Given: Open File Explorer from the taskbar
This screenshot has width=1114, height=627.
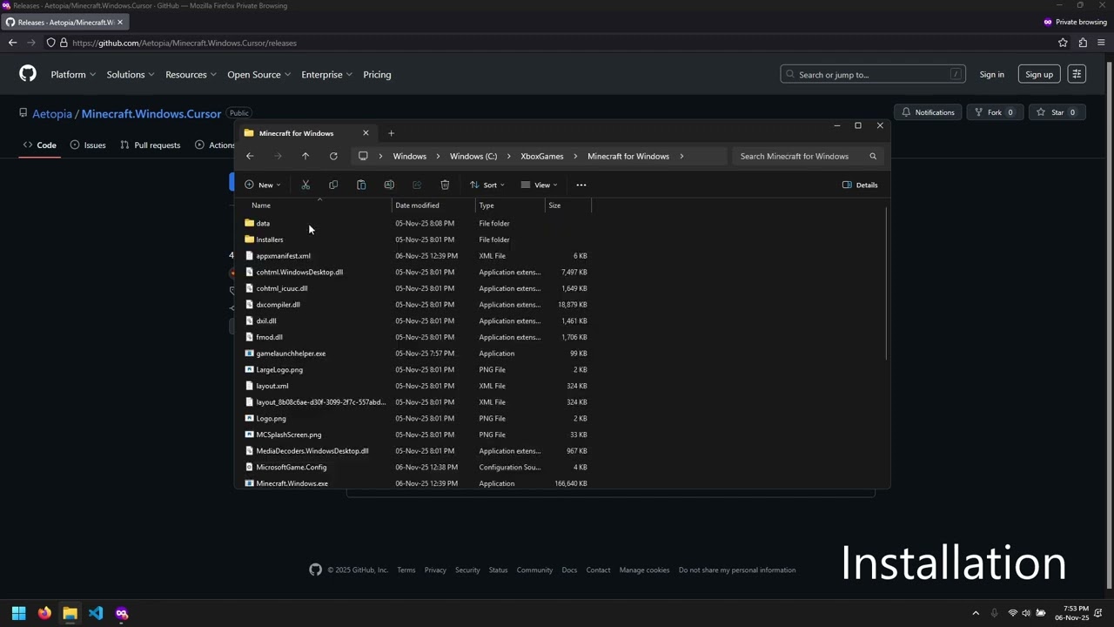Looking at the screenshot, I should click(x=70, y=613).
